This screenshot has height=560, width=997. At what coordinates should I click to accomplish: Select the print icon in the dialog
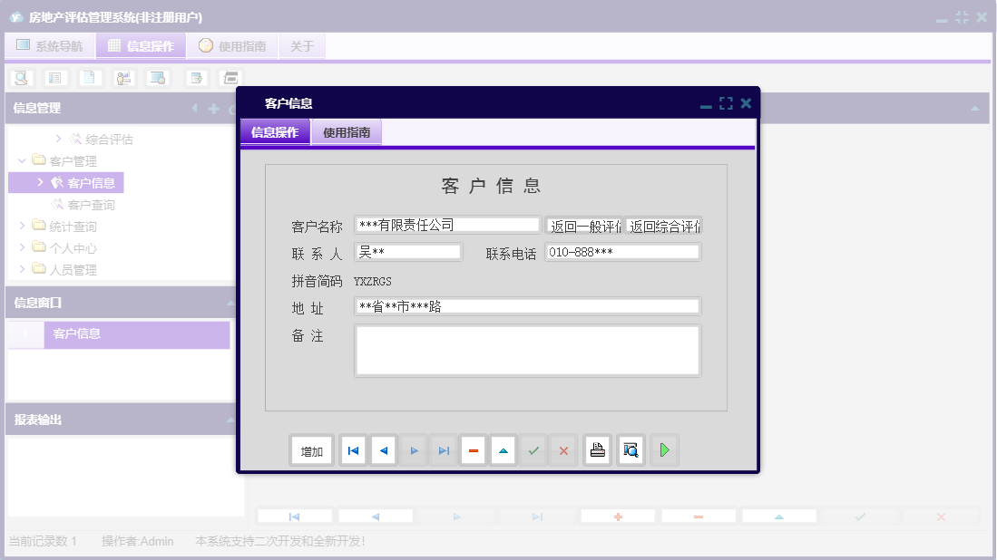(597, 449)
